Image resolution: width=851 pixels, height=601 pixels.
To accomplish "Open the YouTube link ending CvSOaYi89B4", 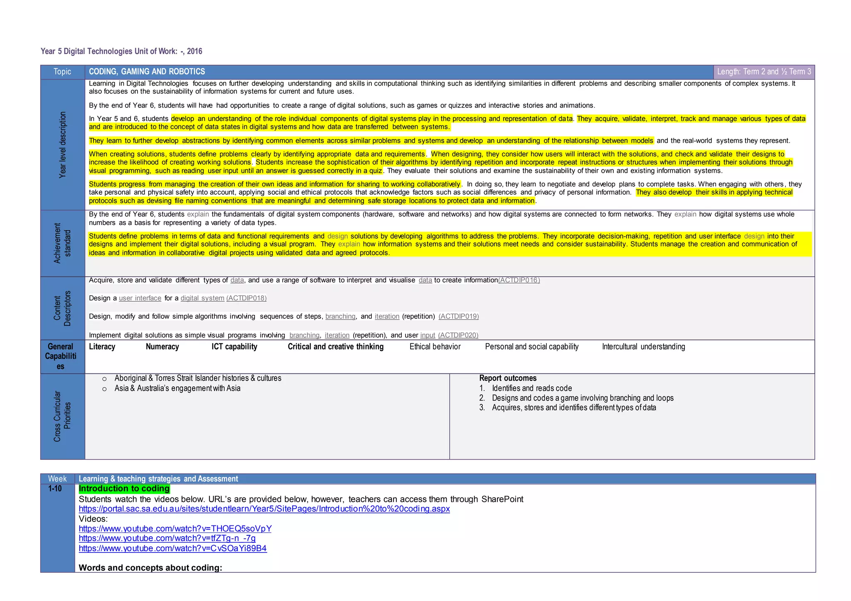I will click(172, 548).
